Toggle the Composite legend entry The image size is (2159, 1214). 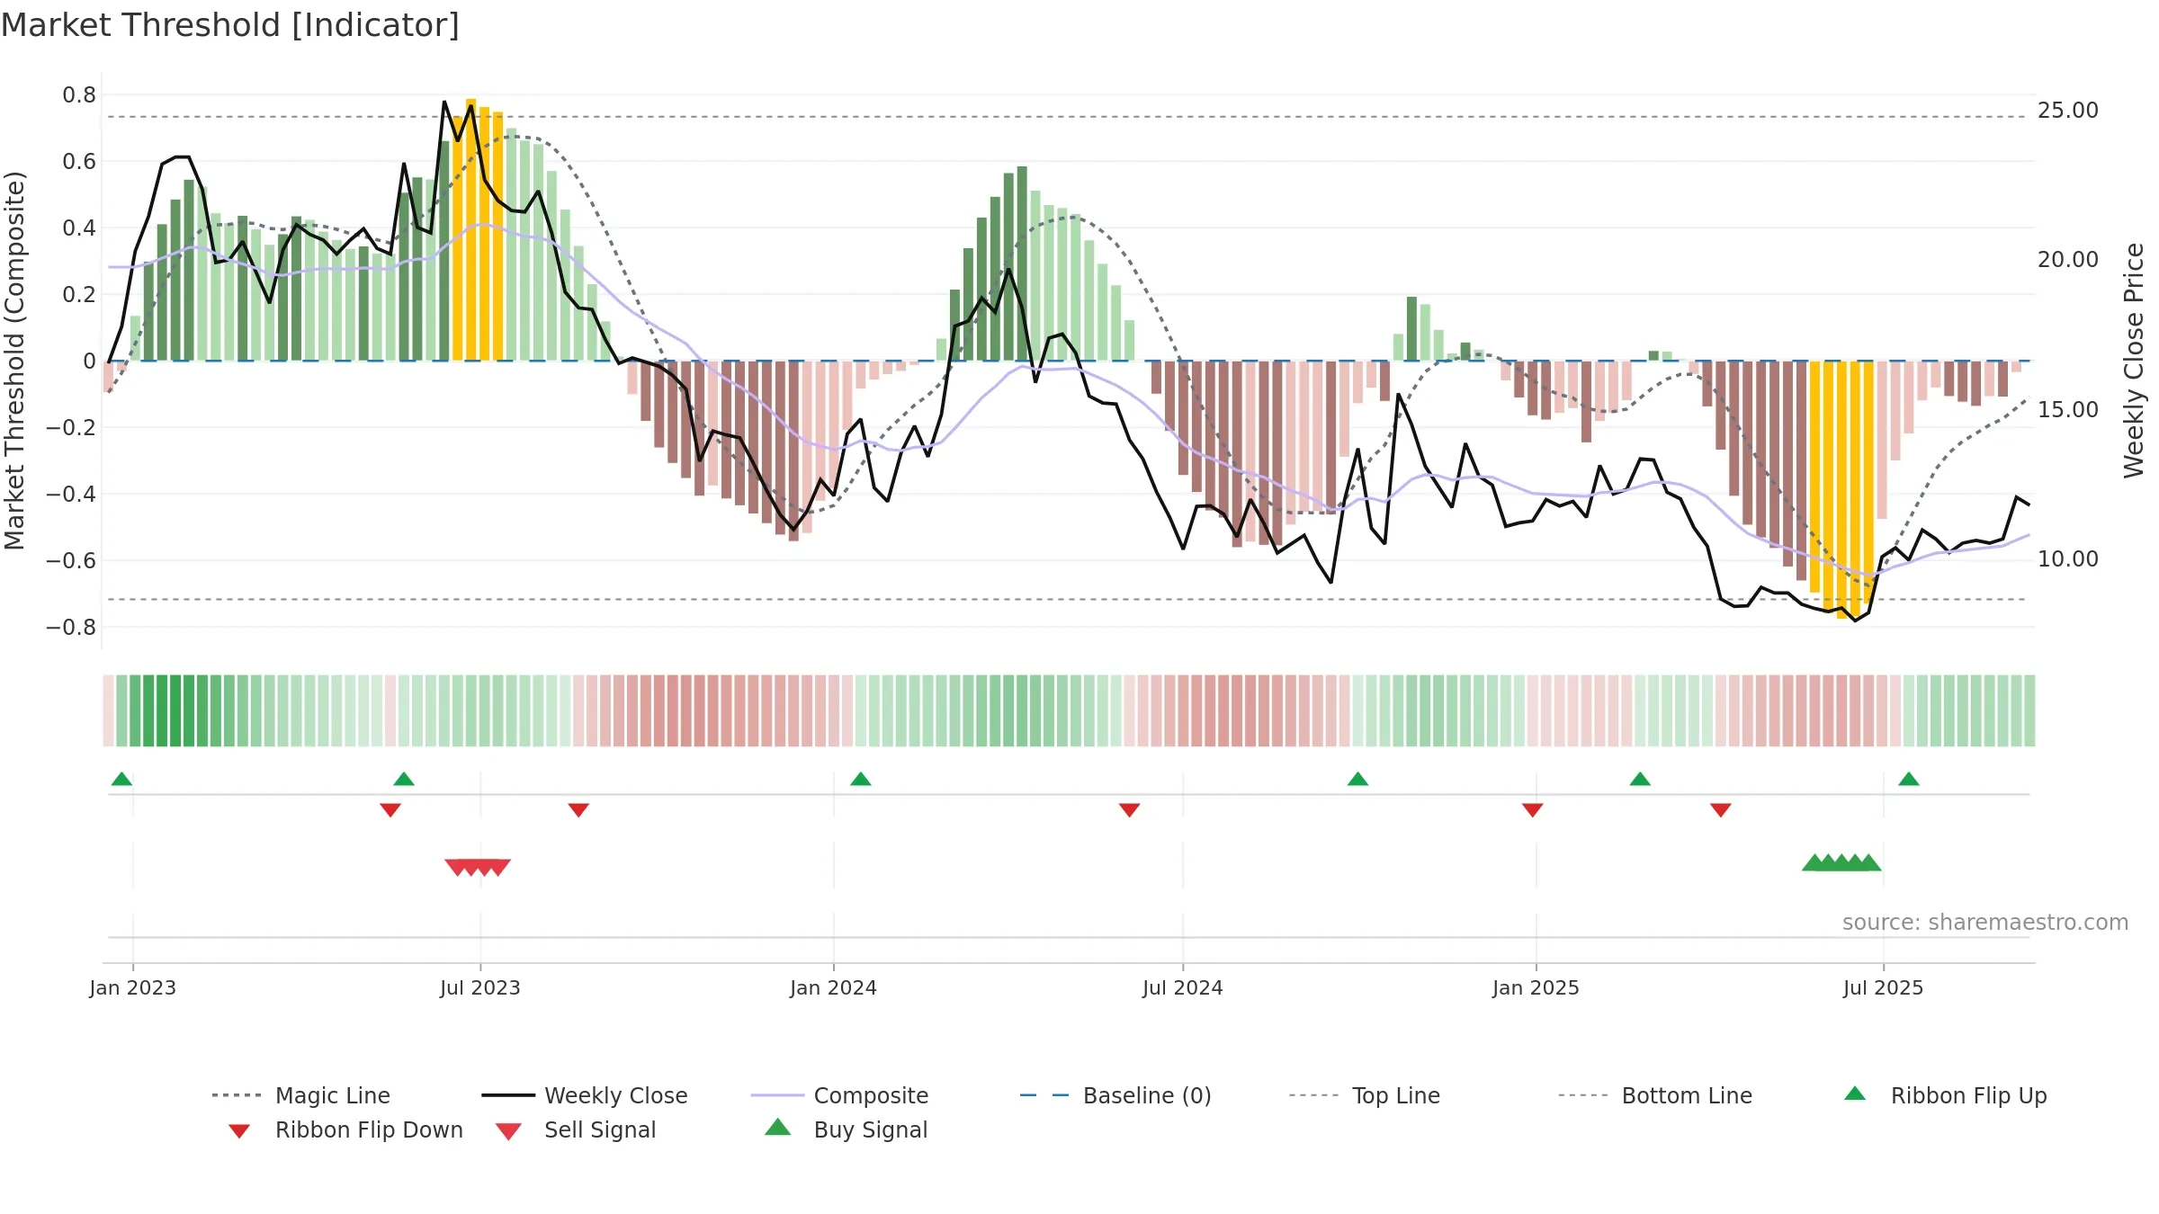[839, 1095]
